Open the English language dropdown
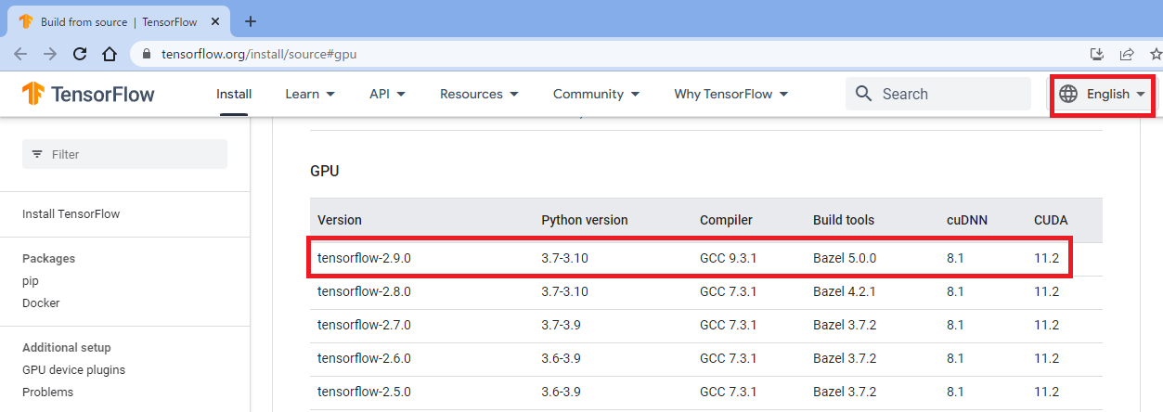The height and width of the screenshot is (412, 1163). [1103, 94]
